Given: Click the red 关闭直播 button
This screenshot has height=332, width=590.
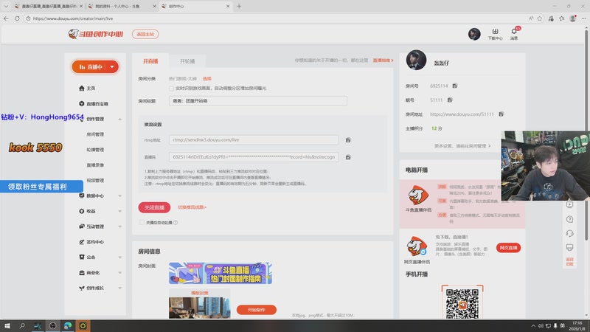Looking at the screenshot, I should (154, 207).
